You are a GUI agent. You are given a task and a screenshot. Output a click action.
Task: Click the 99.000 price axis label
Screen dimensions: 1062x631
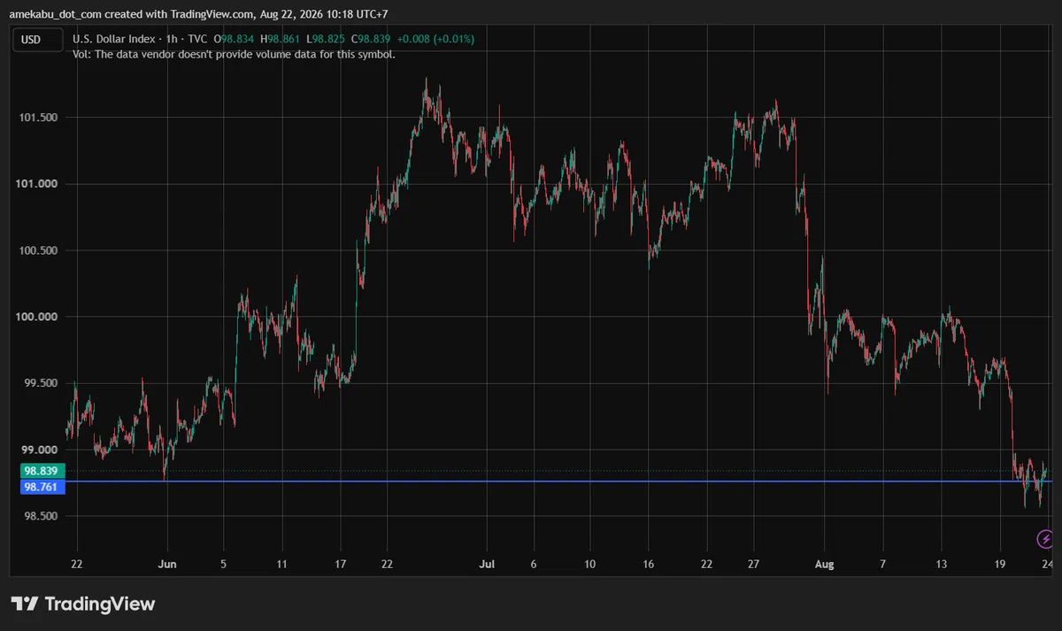(x=40, y=450)
